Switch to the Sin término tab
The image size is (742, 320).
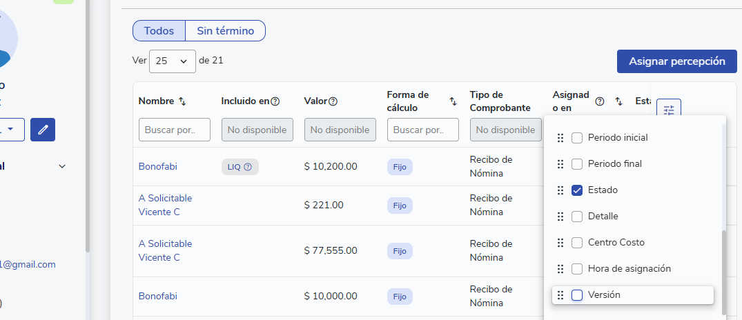click(225, 31)
